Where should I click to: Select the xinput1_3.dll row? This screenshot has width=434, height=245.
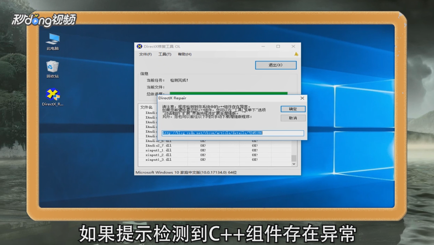[x=215, y=160]
